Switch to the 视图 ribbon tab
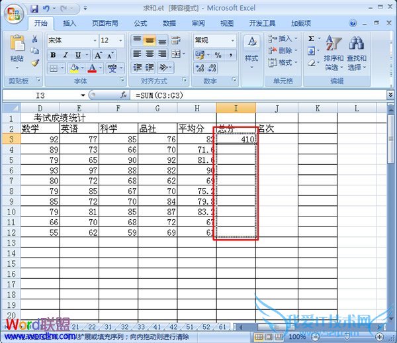This screenshot has width=397, height=343. tap(227, 24)
